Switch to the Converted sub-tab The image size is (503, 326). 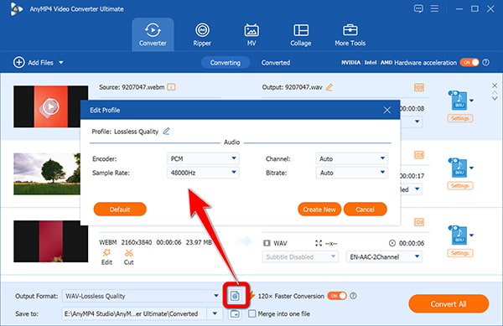coord(276,63)
